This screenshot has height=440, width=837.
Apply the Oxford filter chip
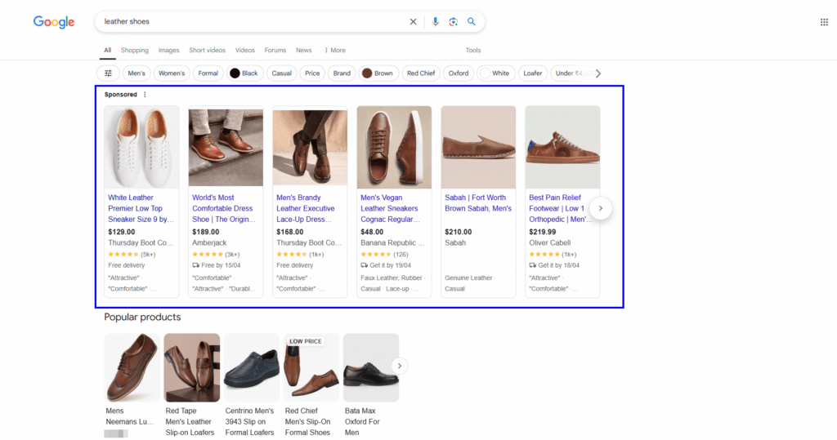pos(459,73)
